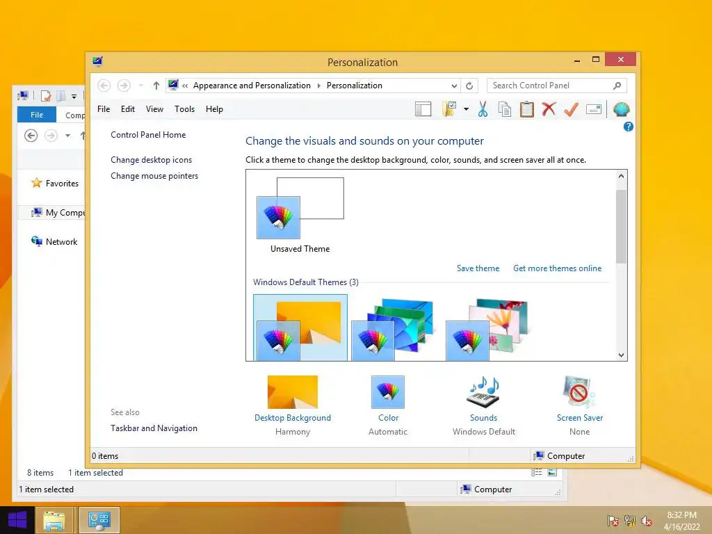The height and width of the screenshot is (534, 712).
Task: Open the File menu in Personalization
Action: (x=104, y=109)
